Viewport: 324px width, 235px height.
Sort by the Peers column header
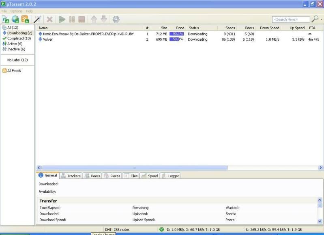249,28
